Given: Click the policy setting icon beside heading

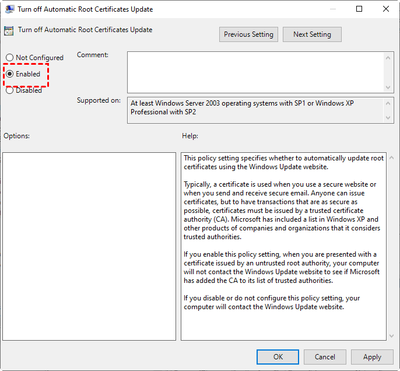Looking at the screenshot, I should click(9, 31).
